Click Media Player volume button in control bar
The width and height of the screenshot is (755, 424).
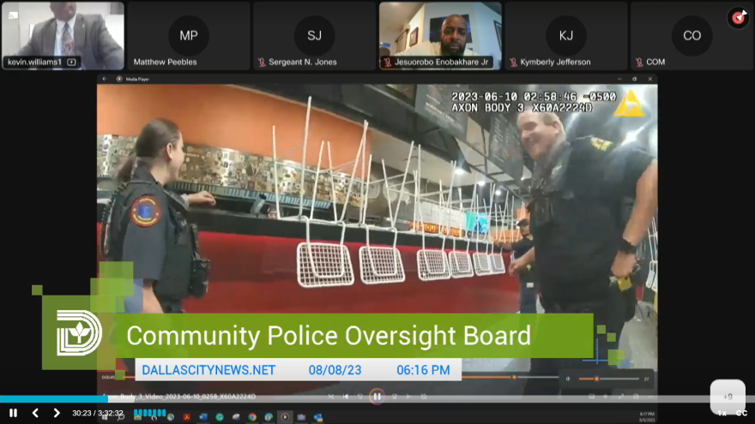coord(605,397)
